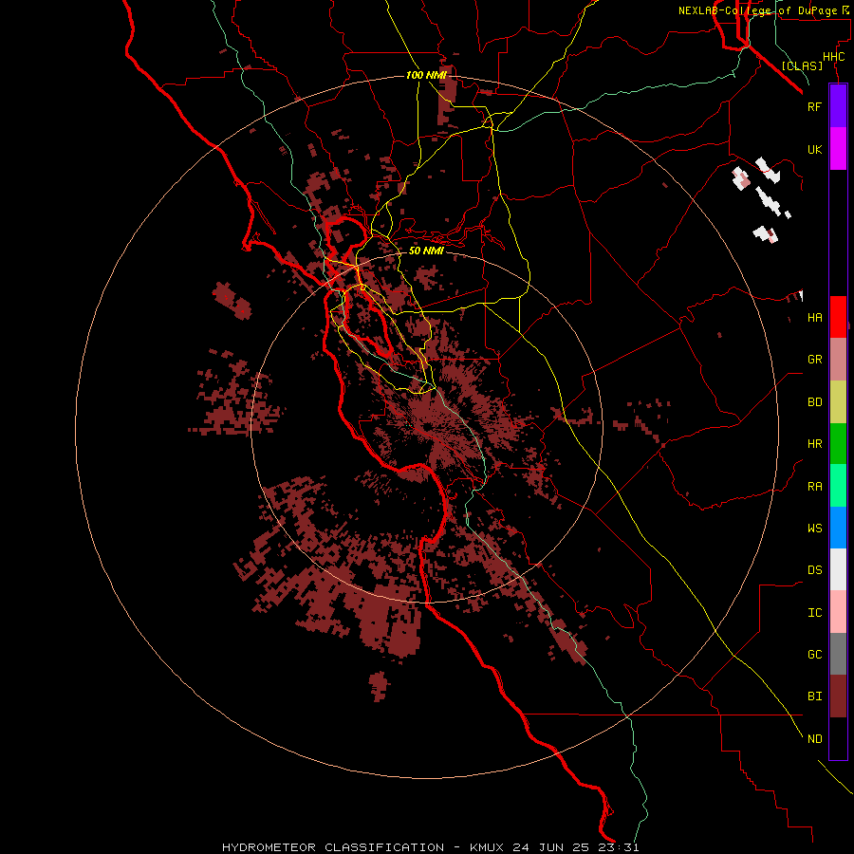Click the ND black legend swatch
The image size is (854, 854).
(x=838, y=738)
